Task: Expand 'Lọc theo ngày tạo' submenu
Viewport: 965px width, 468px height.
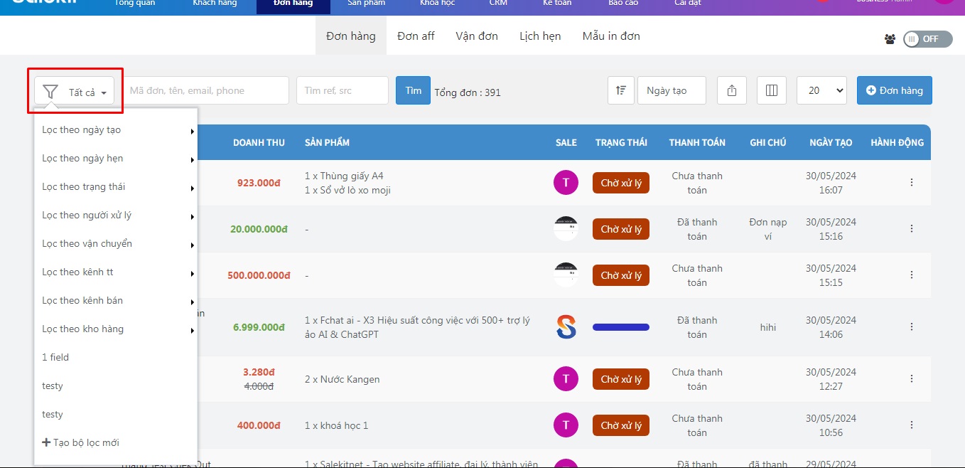Action: (116, 130)
